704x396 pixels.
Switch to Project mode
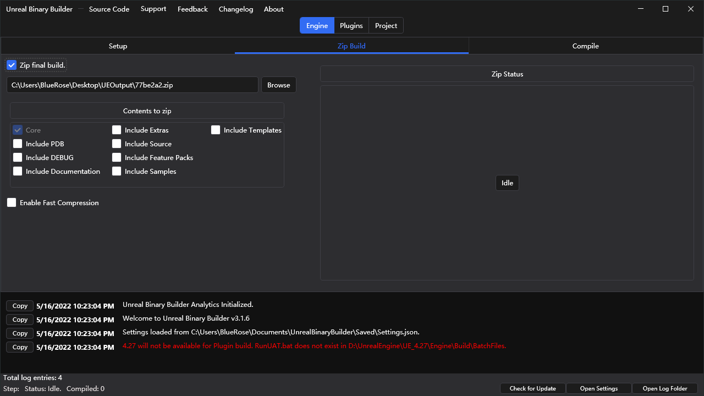386,26
